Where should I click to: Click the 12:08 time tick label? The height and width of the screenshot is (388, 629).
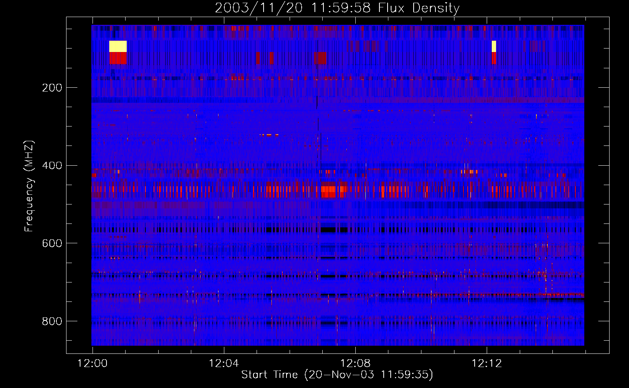[x=355, y=364]
